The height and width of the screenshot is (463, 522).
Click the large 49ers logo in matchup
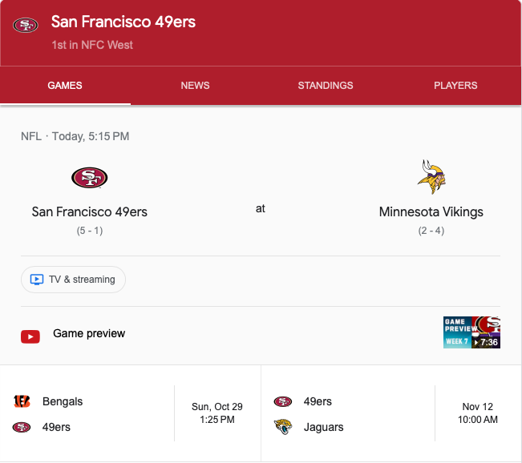89,177
